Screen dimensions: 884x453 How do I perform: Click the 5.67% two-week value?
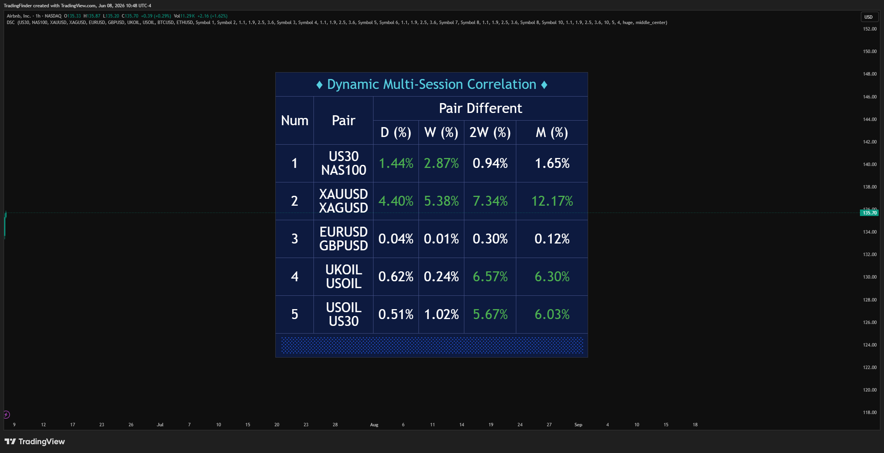click(x=490, y=314)
